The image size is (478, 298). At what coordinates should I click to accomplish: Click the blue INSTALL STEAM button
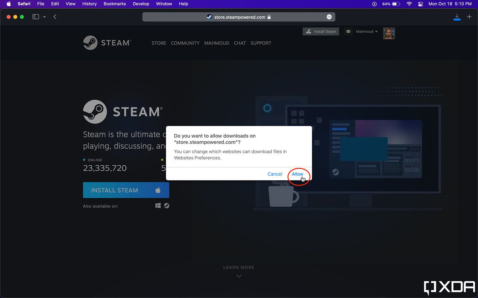pos(126,190)
